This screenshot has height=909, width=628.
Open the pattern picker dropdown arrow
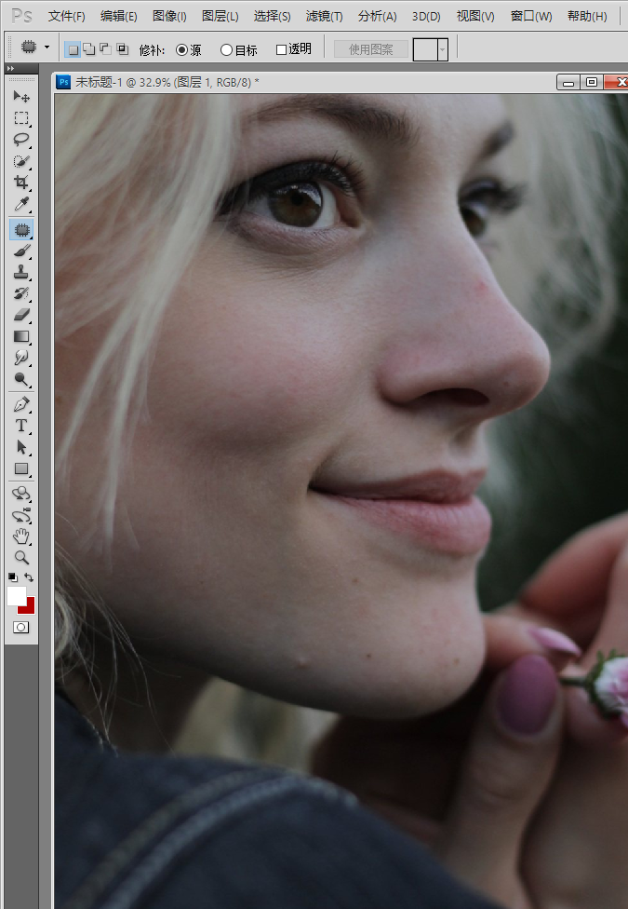pyautogui.click(x=443, y=50)
